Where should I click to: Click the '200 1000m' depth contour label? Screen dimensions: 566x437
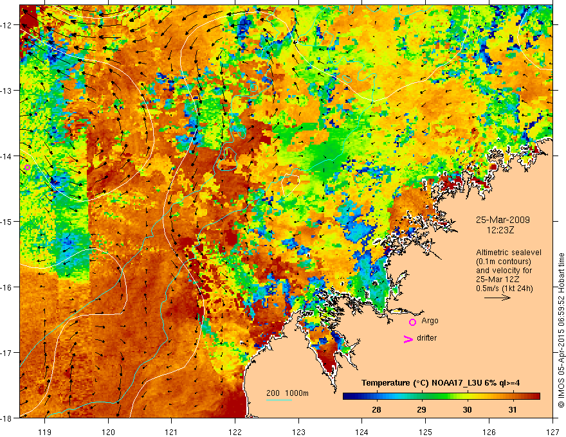point(288,393)
